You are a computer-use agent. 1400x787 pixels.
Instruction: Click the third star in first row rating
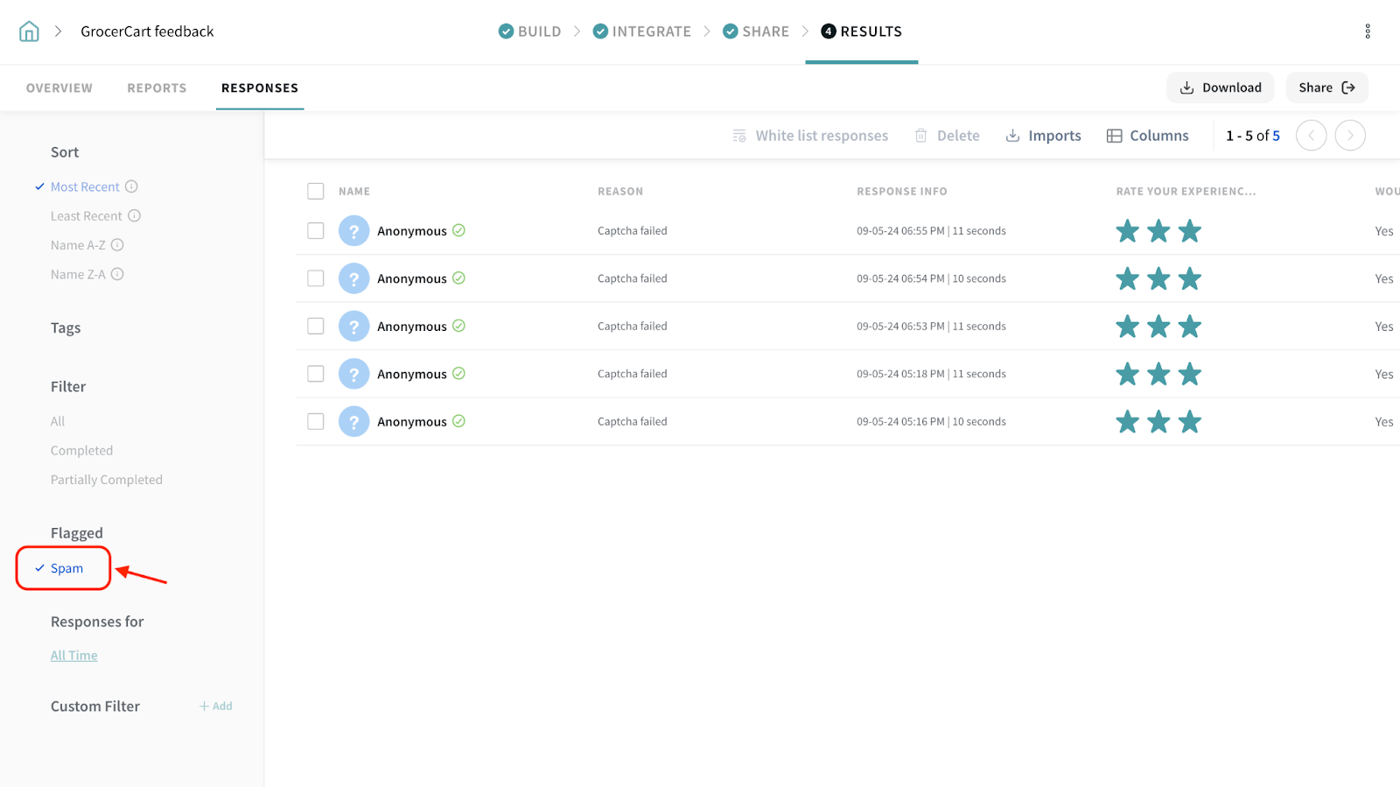[1189, 231]
